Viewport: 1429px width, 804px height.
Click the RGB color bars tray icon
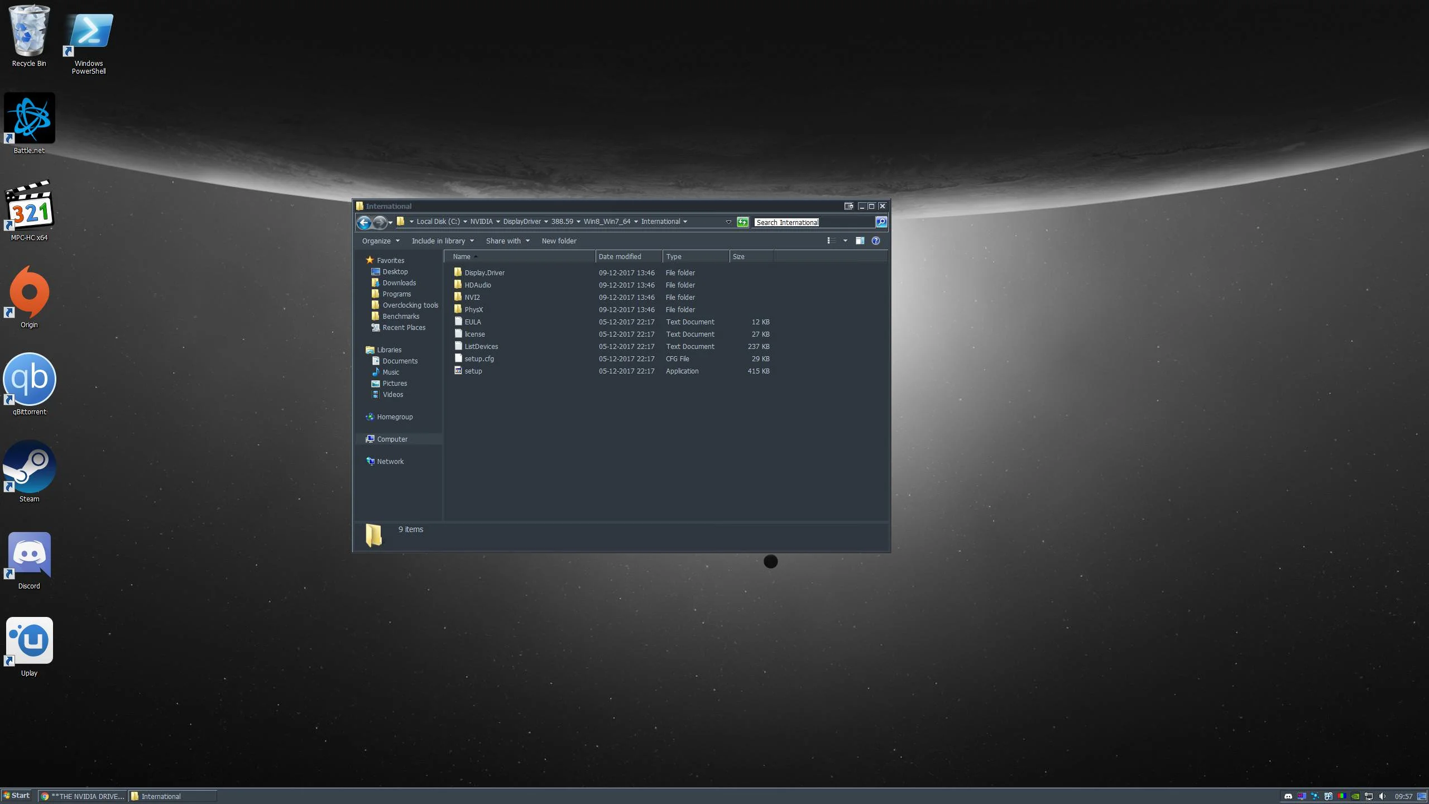1342,796
